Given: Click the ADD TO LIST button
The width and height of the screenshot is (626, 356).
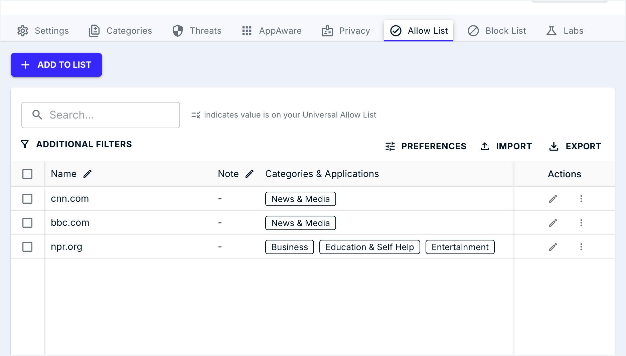Looking at the screenshot, I should [x=56, y=65].
